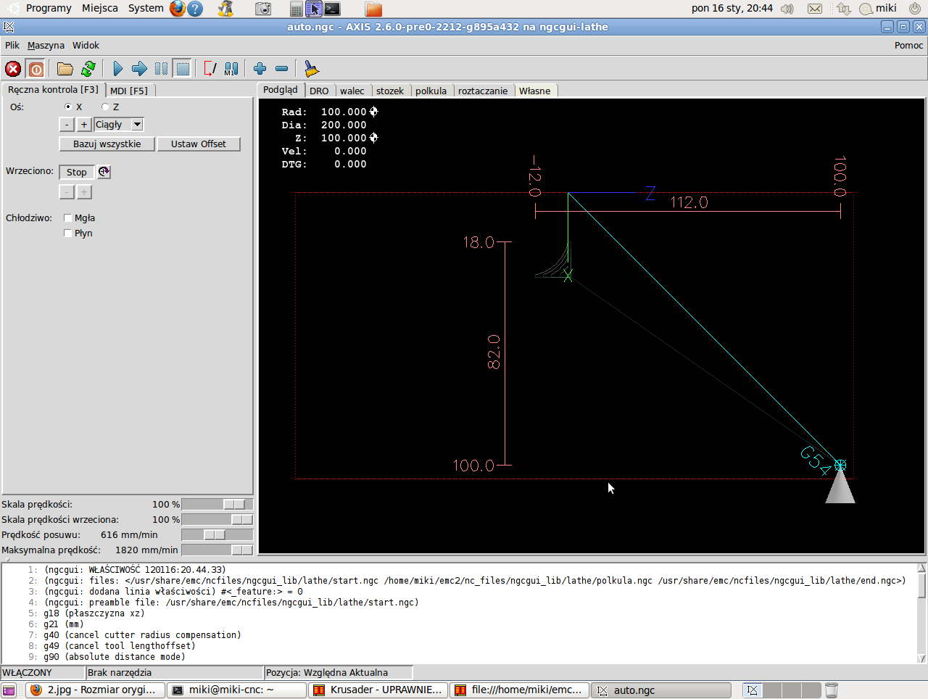Switch to Krusader taskbar window
The image size is (928, 699).
click(x=378, y=690)
